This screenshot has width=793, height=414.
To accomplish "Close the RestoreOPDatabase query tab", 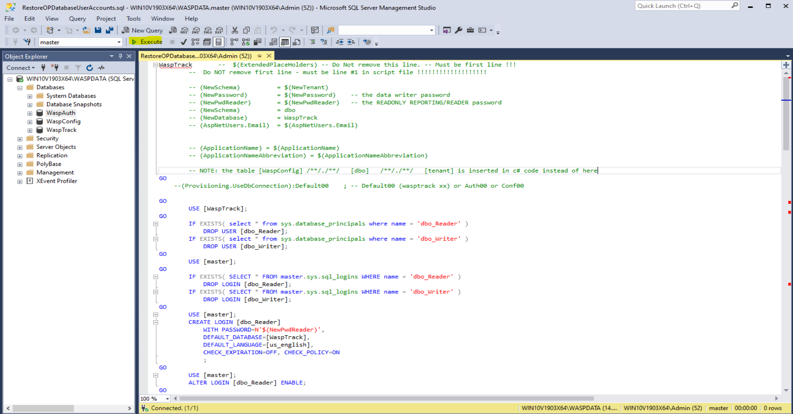I will point(269,56).
